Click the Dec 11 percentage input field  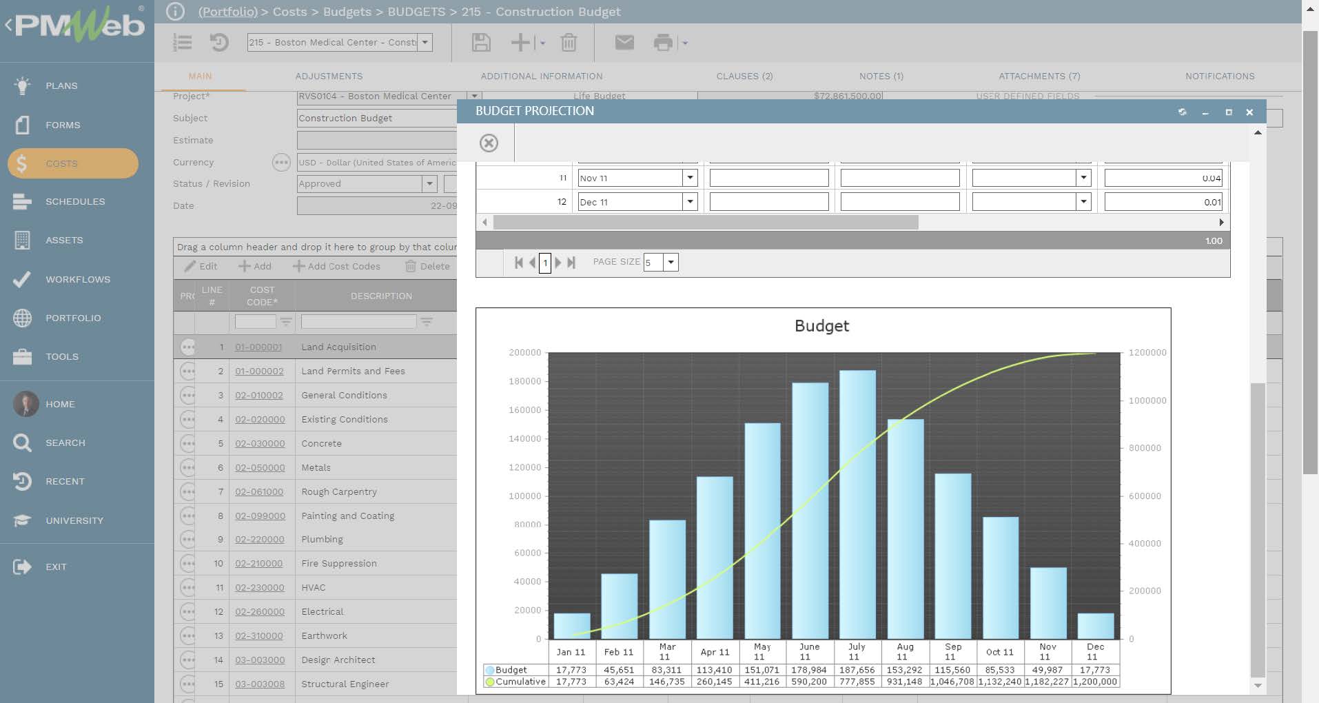[x=1163, y=202]
